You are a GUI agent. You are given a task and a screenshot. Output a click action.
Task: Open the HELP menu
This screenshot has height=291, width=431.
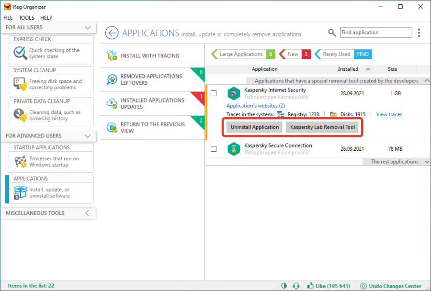pos(46,18)
